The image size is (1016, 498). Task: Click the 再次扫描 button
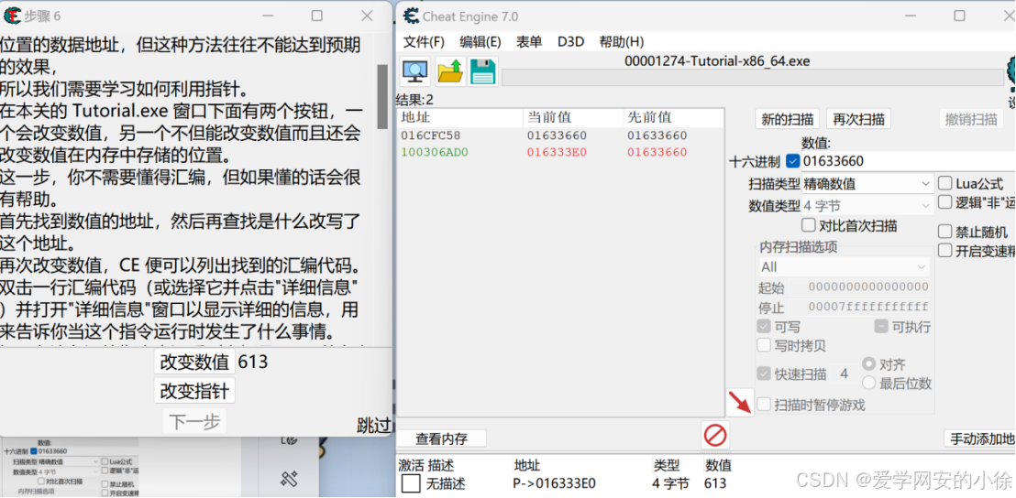(858, 119)
